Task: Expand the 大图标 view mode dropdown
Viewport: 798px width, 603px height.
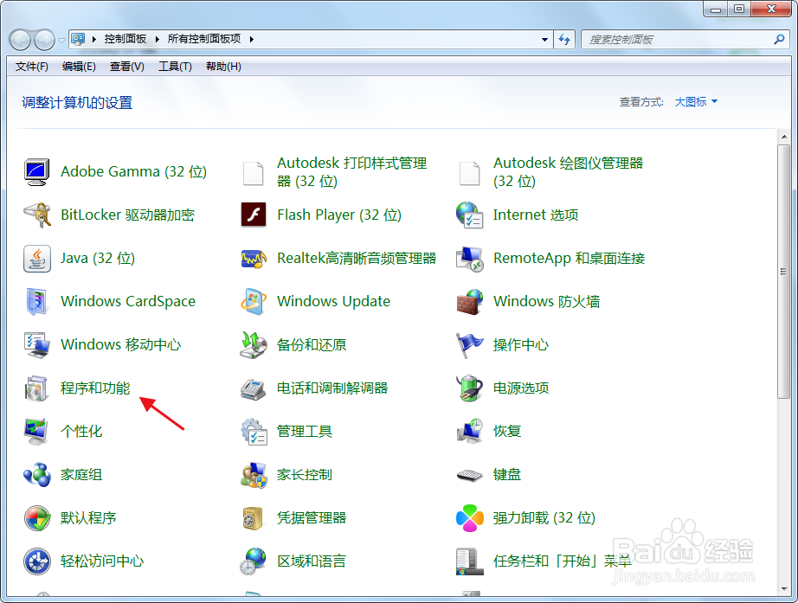Action: coord(696,102)
